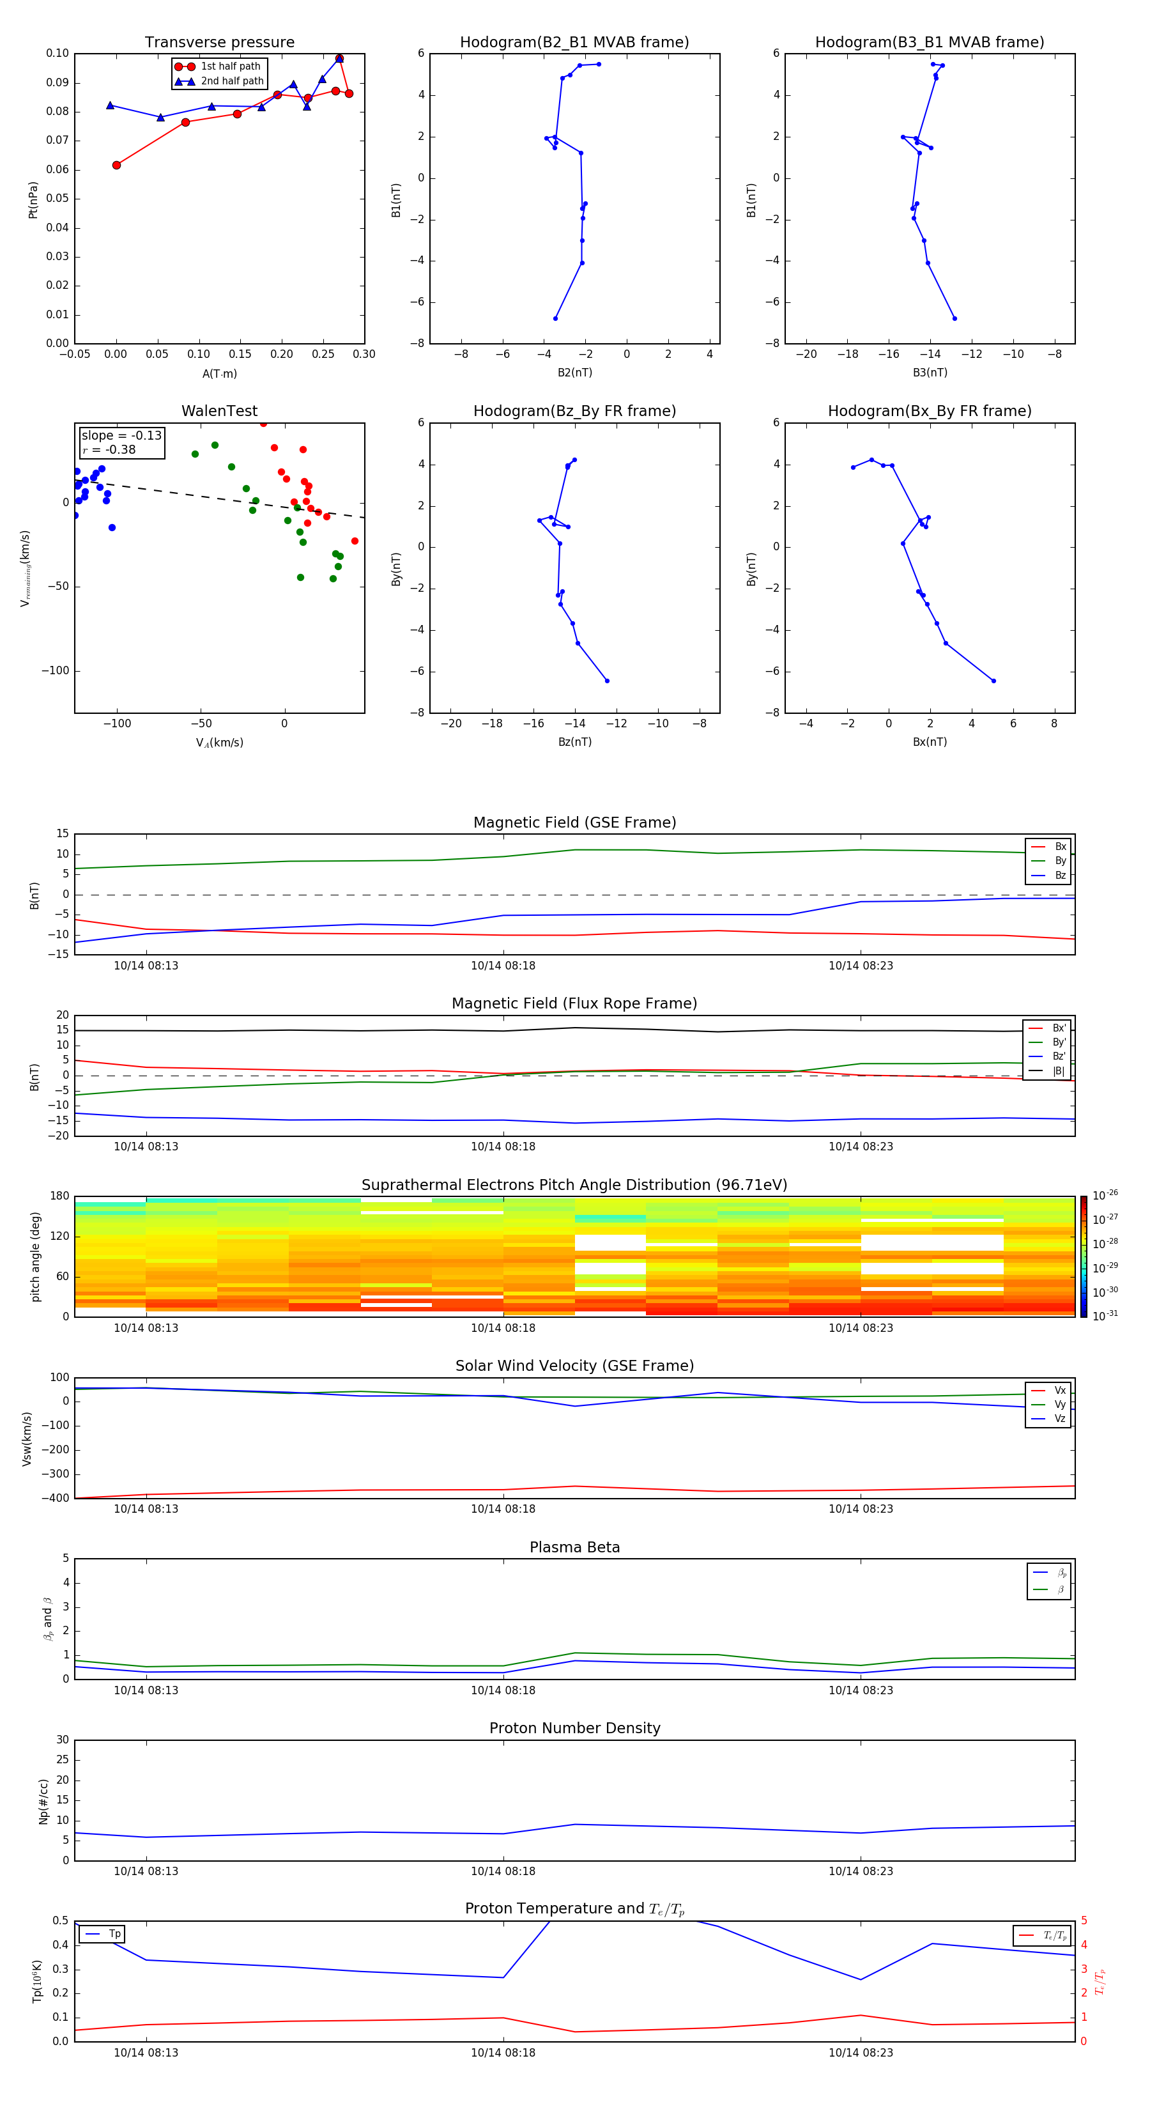Viewport: 1150px width, 2109px height.
Task: Click the 10^-31 colorbar tick label
Action: point(1105,1316)
